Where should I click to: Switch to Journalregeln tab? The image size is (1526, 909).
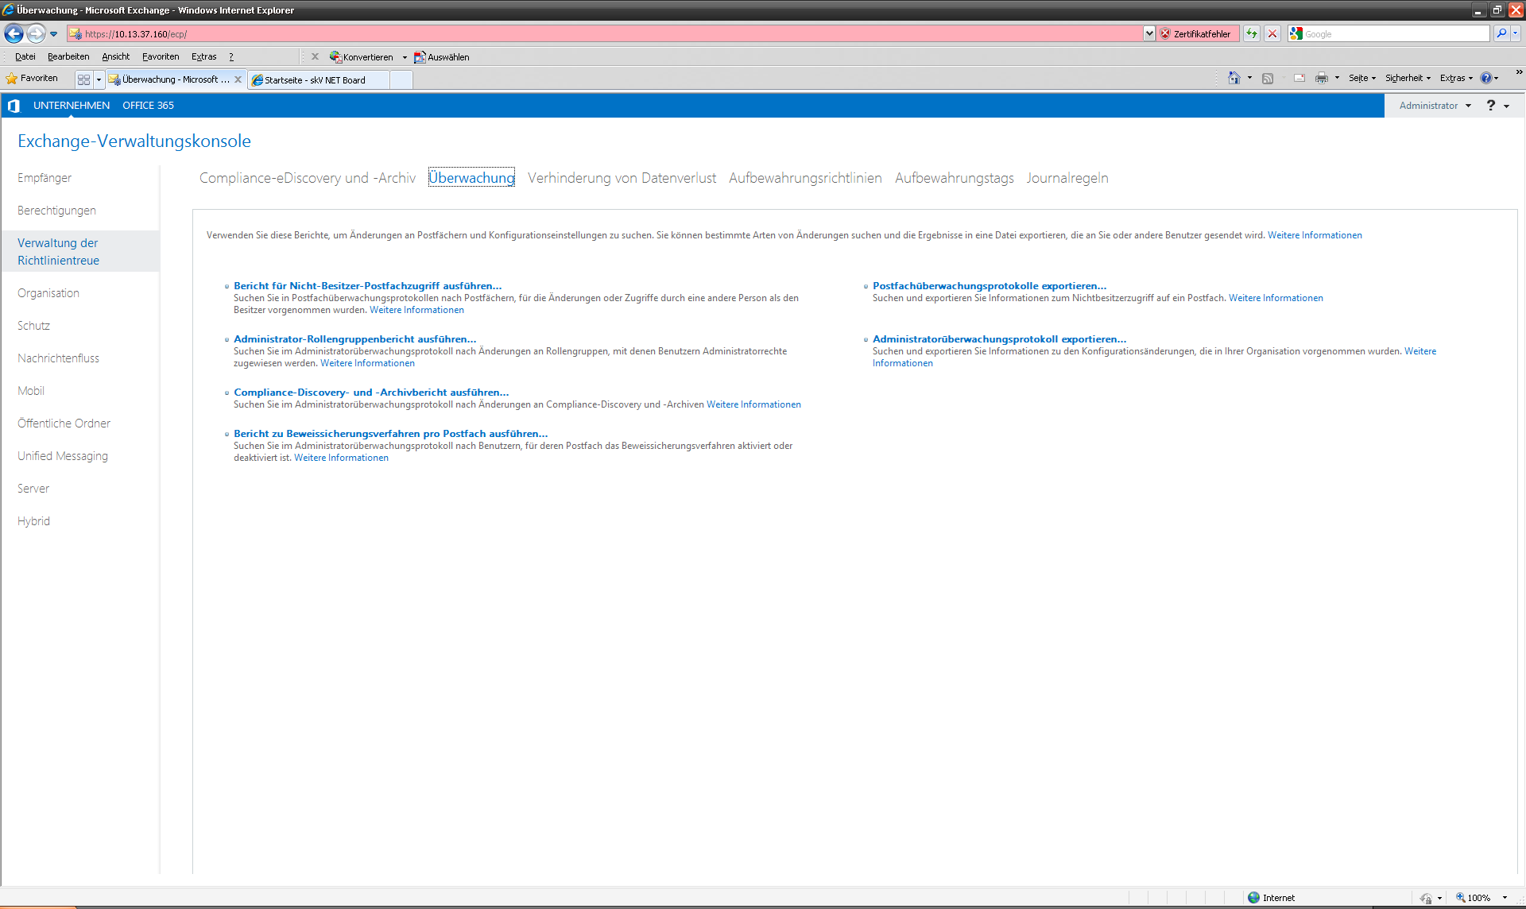coord(1067,178)
